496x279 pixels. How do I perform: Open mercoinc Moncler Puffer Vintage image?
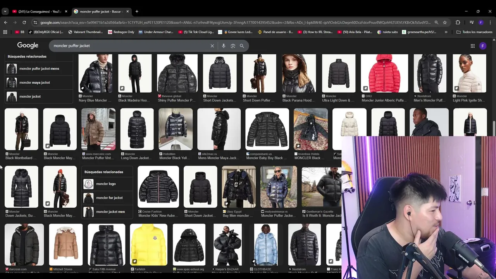coord(98,129)
